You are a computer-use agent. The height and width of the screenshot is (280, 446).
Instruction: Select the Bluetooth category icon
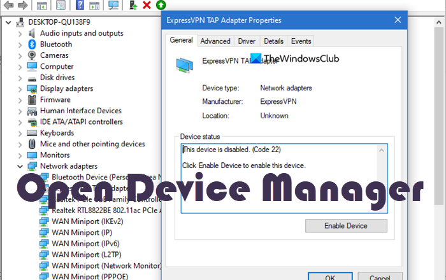pos(32,45)
